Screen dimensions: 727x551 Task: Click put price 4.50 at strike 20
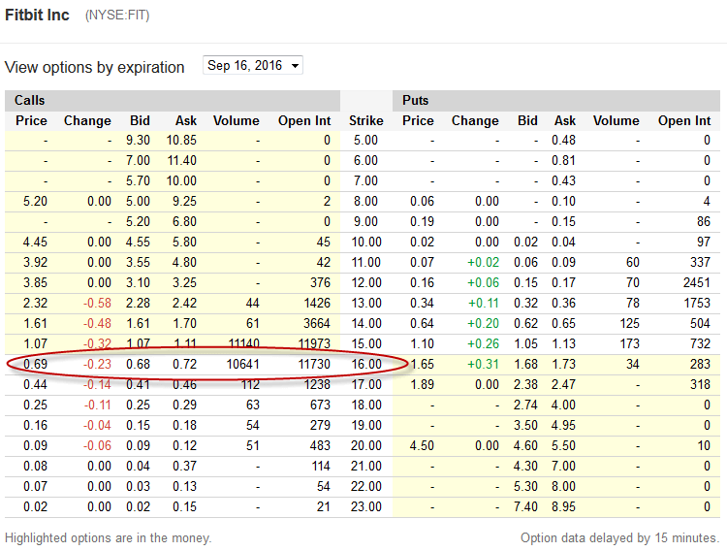coord(422,445)
